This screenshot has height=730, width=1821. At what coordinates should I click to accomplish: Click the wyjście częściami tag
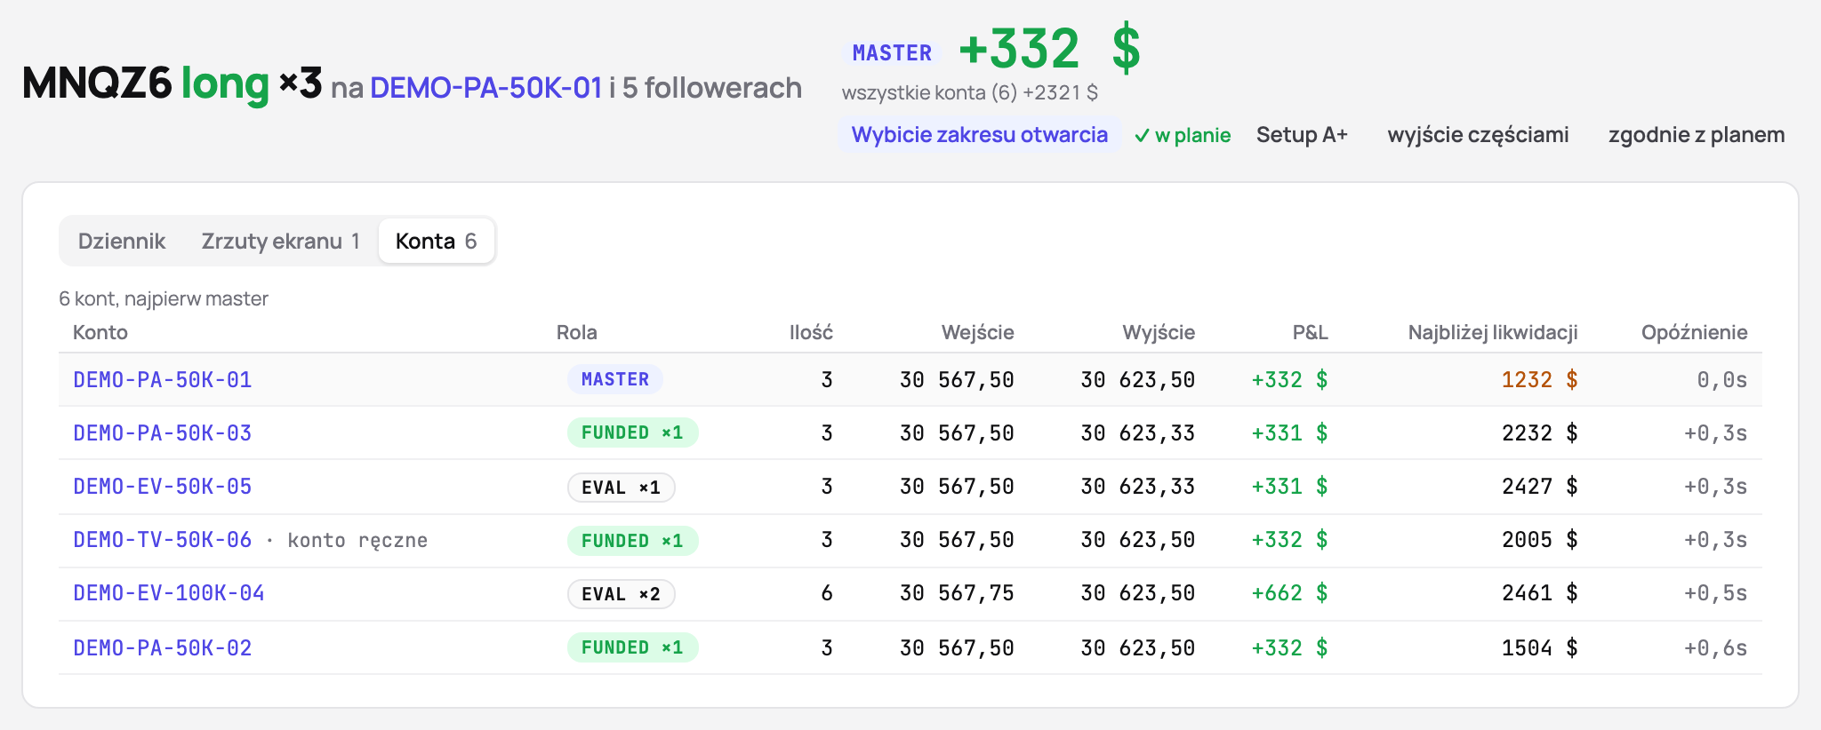1478,134
